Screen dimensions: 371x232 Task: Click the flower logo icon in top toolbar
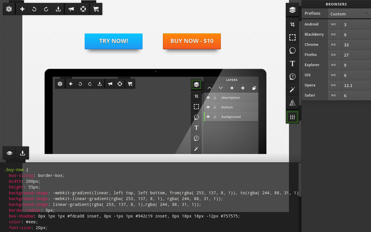(x=9, y=9)
